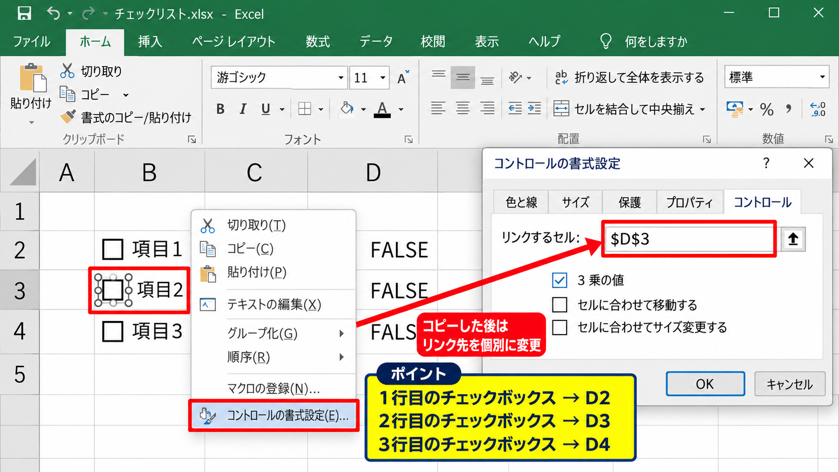
Task: Click the Borders grid icon
Action: (x=305, y=109)
